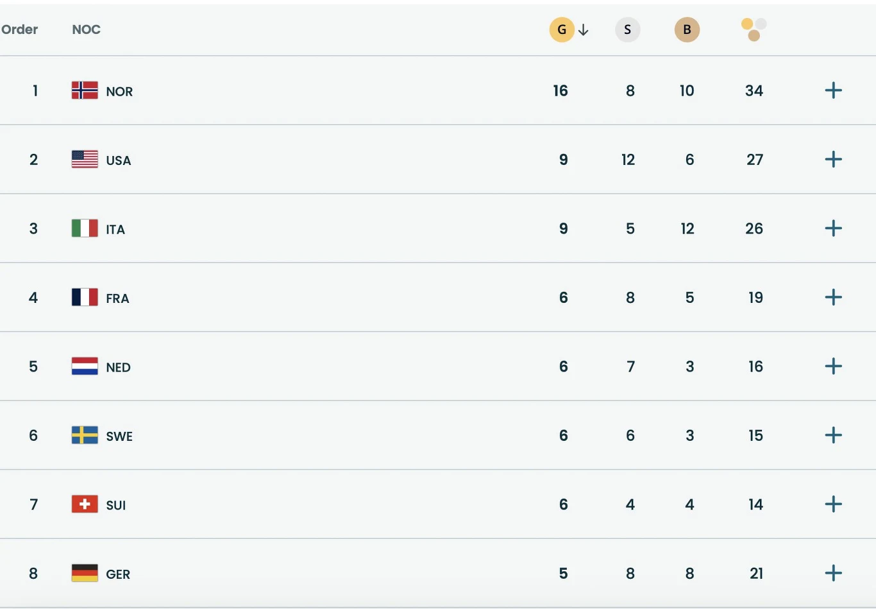Expand the FRA medal breakdown

833,297
